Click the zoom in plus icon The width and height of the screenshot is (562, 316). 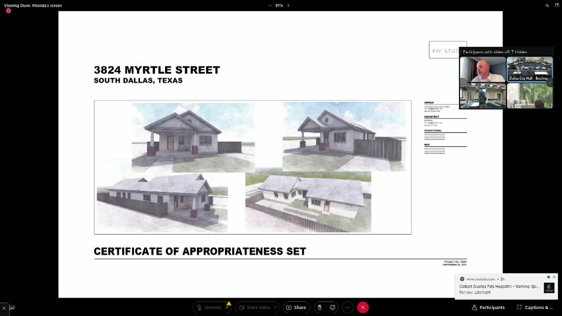pyautogui.click(x=288, y=5)
